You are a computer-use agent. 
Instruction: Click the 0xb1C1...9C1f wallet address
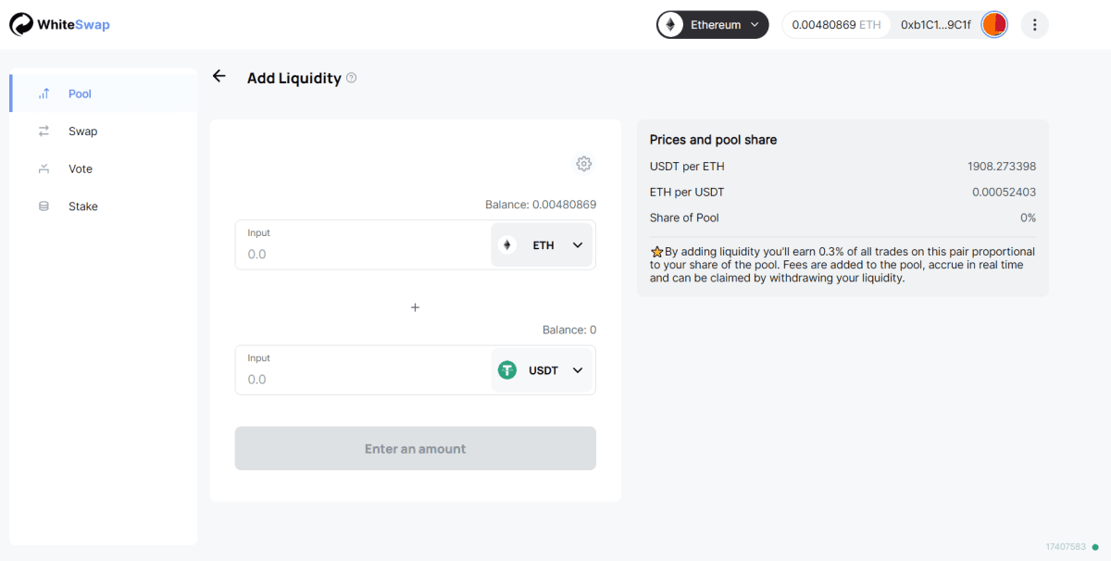click(x=935, y=25)
